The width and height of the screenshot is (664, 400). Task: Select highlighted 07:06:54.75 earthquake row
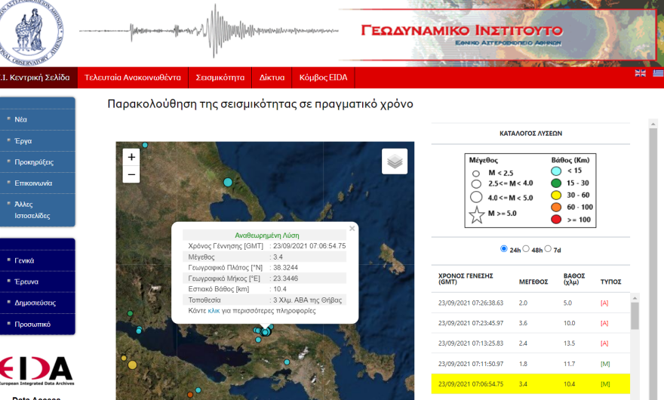pos(530,384)
